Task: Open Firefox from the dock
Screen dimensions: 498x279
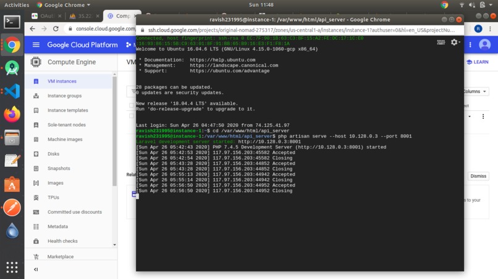Action: click(12, 115)
